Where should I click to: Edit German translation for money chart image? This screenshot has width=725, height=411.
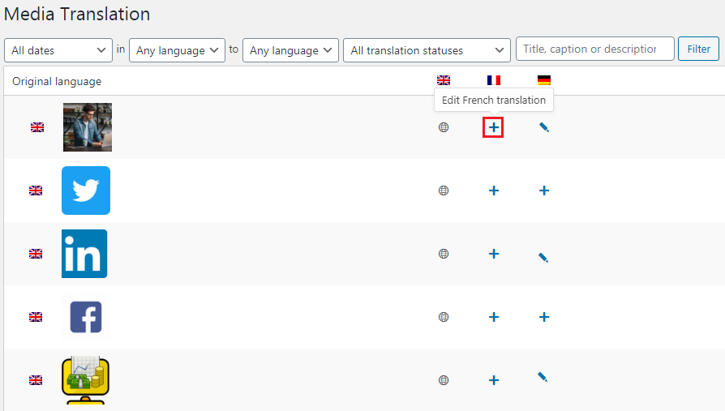click(x=543, y=377)
